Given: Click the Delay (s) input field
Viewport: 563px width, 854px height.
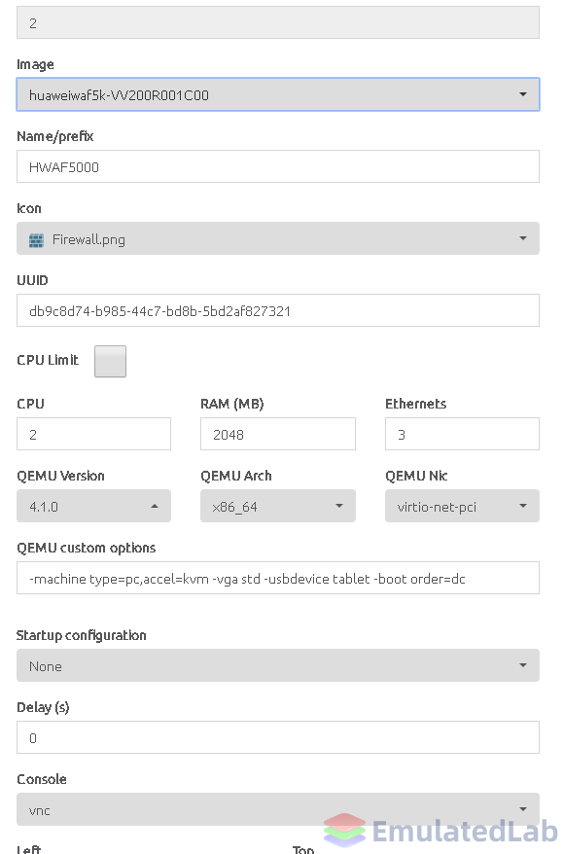Looking at the screenshot, I should 278,737.
